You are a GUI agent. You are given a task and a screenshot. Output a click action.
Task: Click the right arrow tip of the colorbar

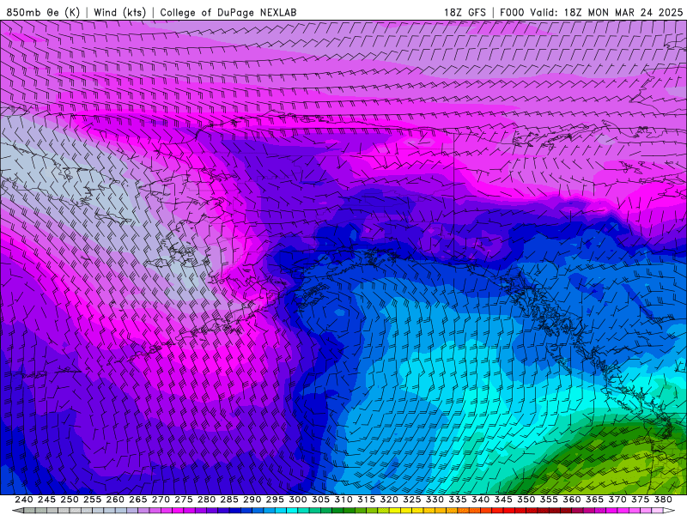(x=671, y=511)
